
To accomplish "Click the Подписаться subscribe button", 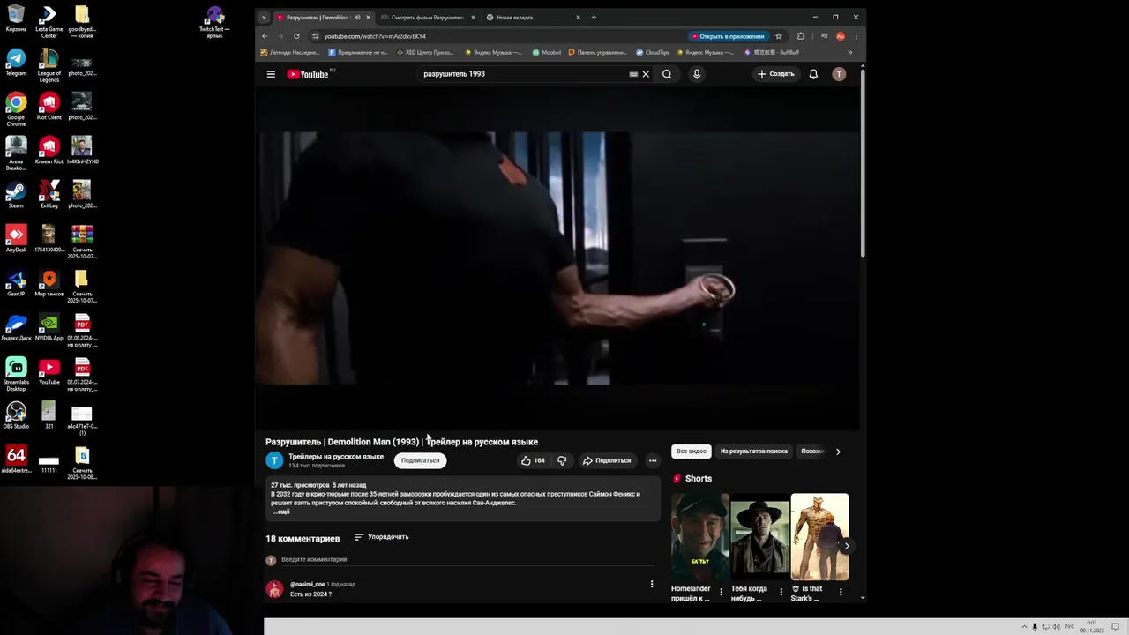I will tap(420, 460).
